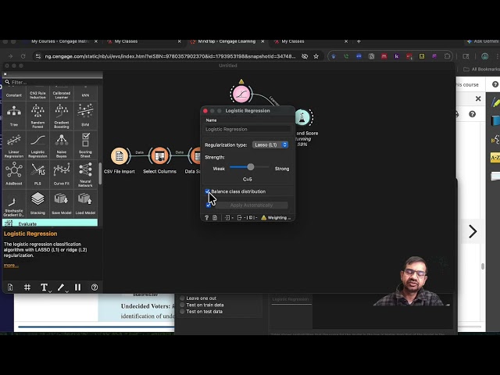Viewport: 500px width, 375px height.
Task: Select the Naive Bayes widget icon
Action: tap(62, 145)
